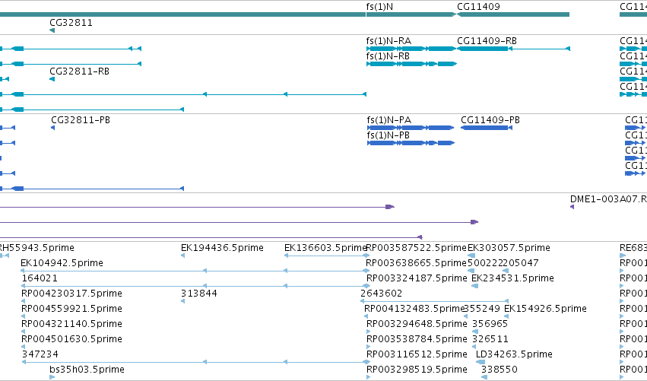Click the RP003116512.5prime label
This screenshot has height=381, width=647.
coord(417,354)
